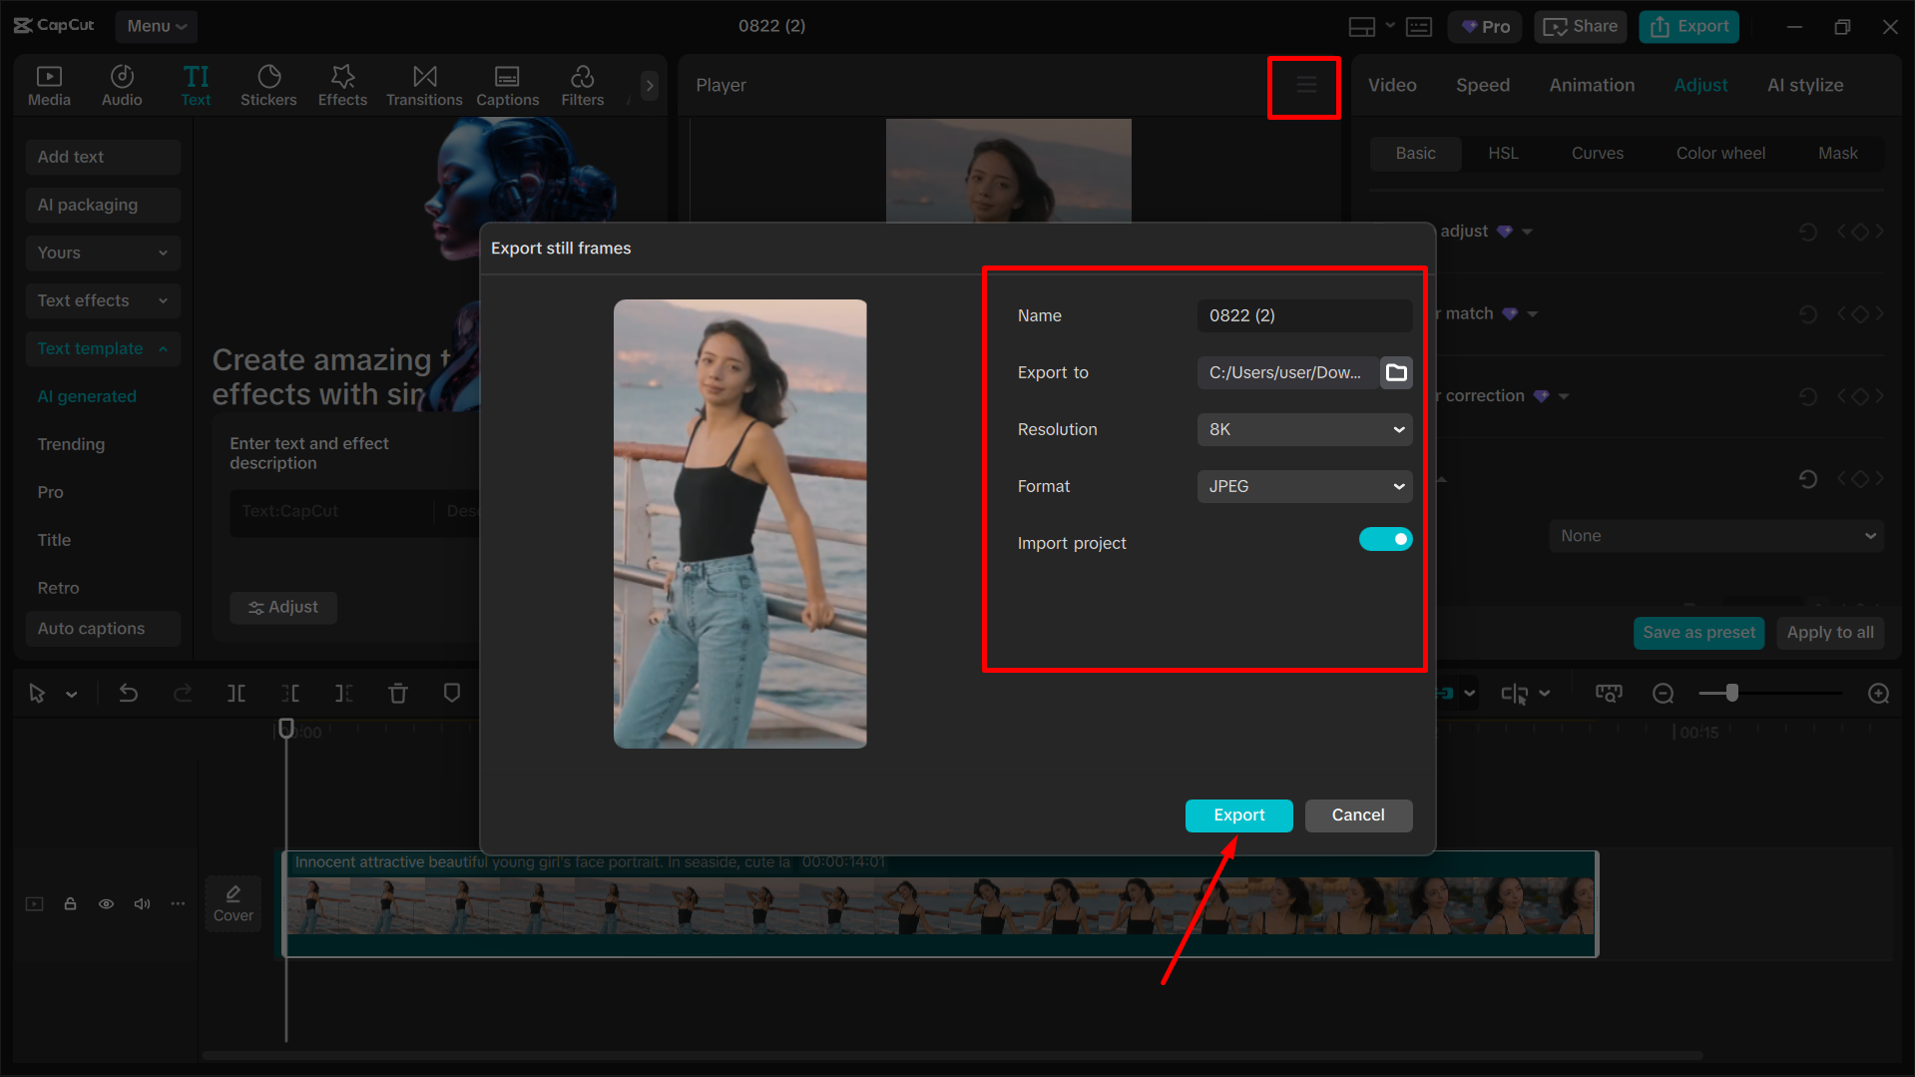Image resolution: width=1915 pixels, height=1077 pixels.
Task: Expand the Text effects category
Action: tap(103, 300)
